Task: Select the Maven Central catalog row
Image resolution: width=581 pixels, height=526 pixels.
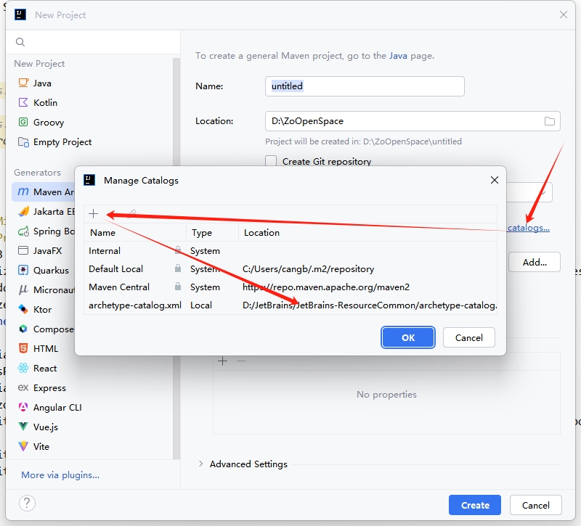Action: [290, 287]
